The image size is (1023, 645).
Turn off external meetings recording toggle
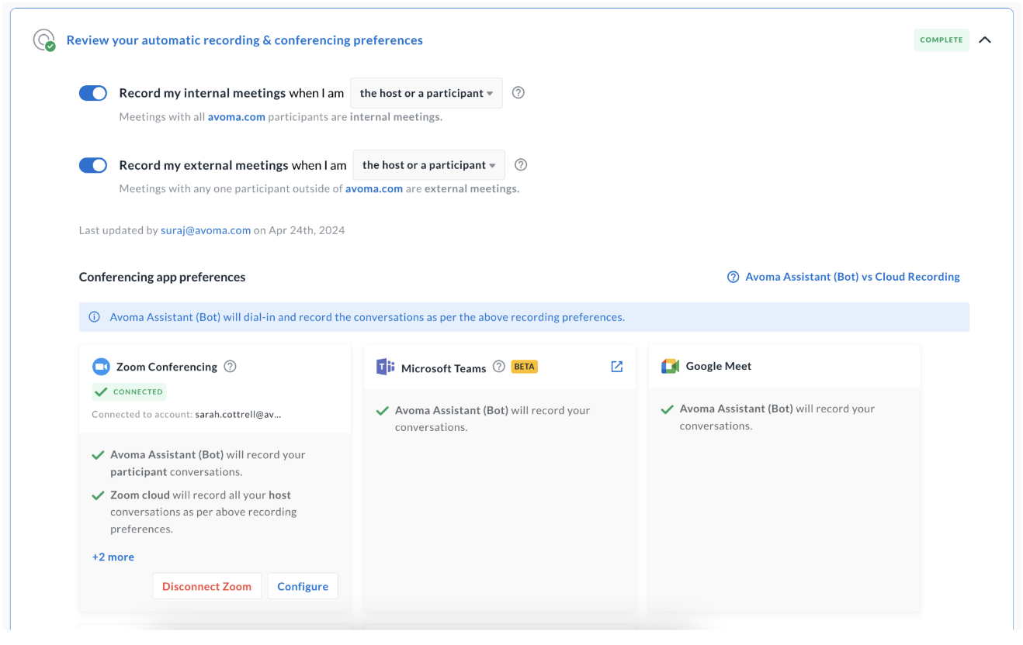[93, 165]
